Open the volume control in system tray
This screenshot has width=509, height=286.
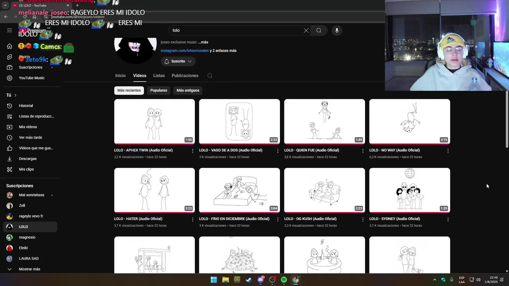(478, 280)
